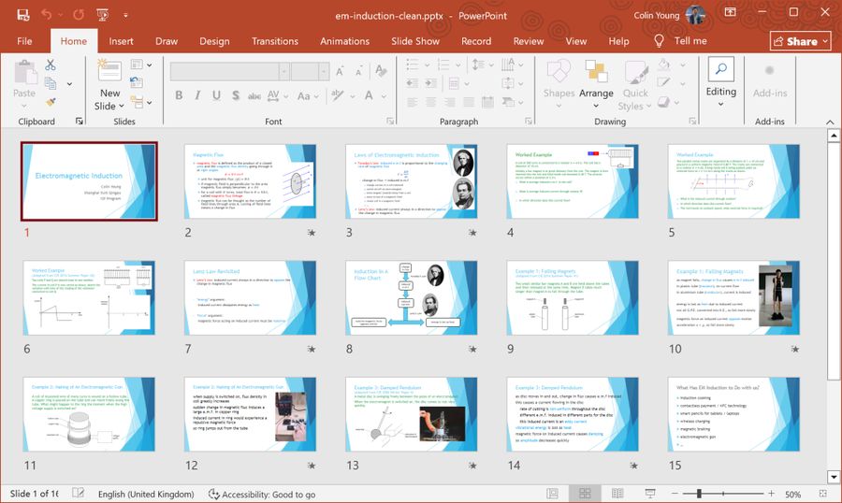Click the Share button
This screenshot has width=842, height=503.
coord(800,41)
